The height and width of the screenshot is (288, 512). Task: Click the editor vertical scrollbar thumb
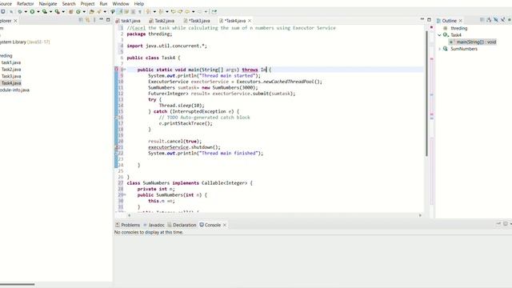tap(426, 93)
